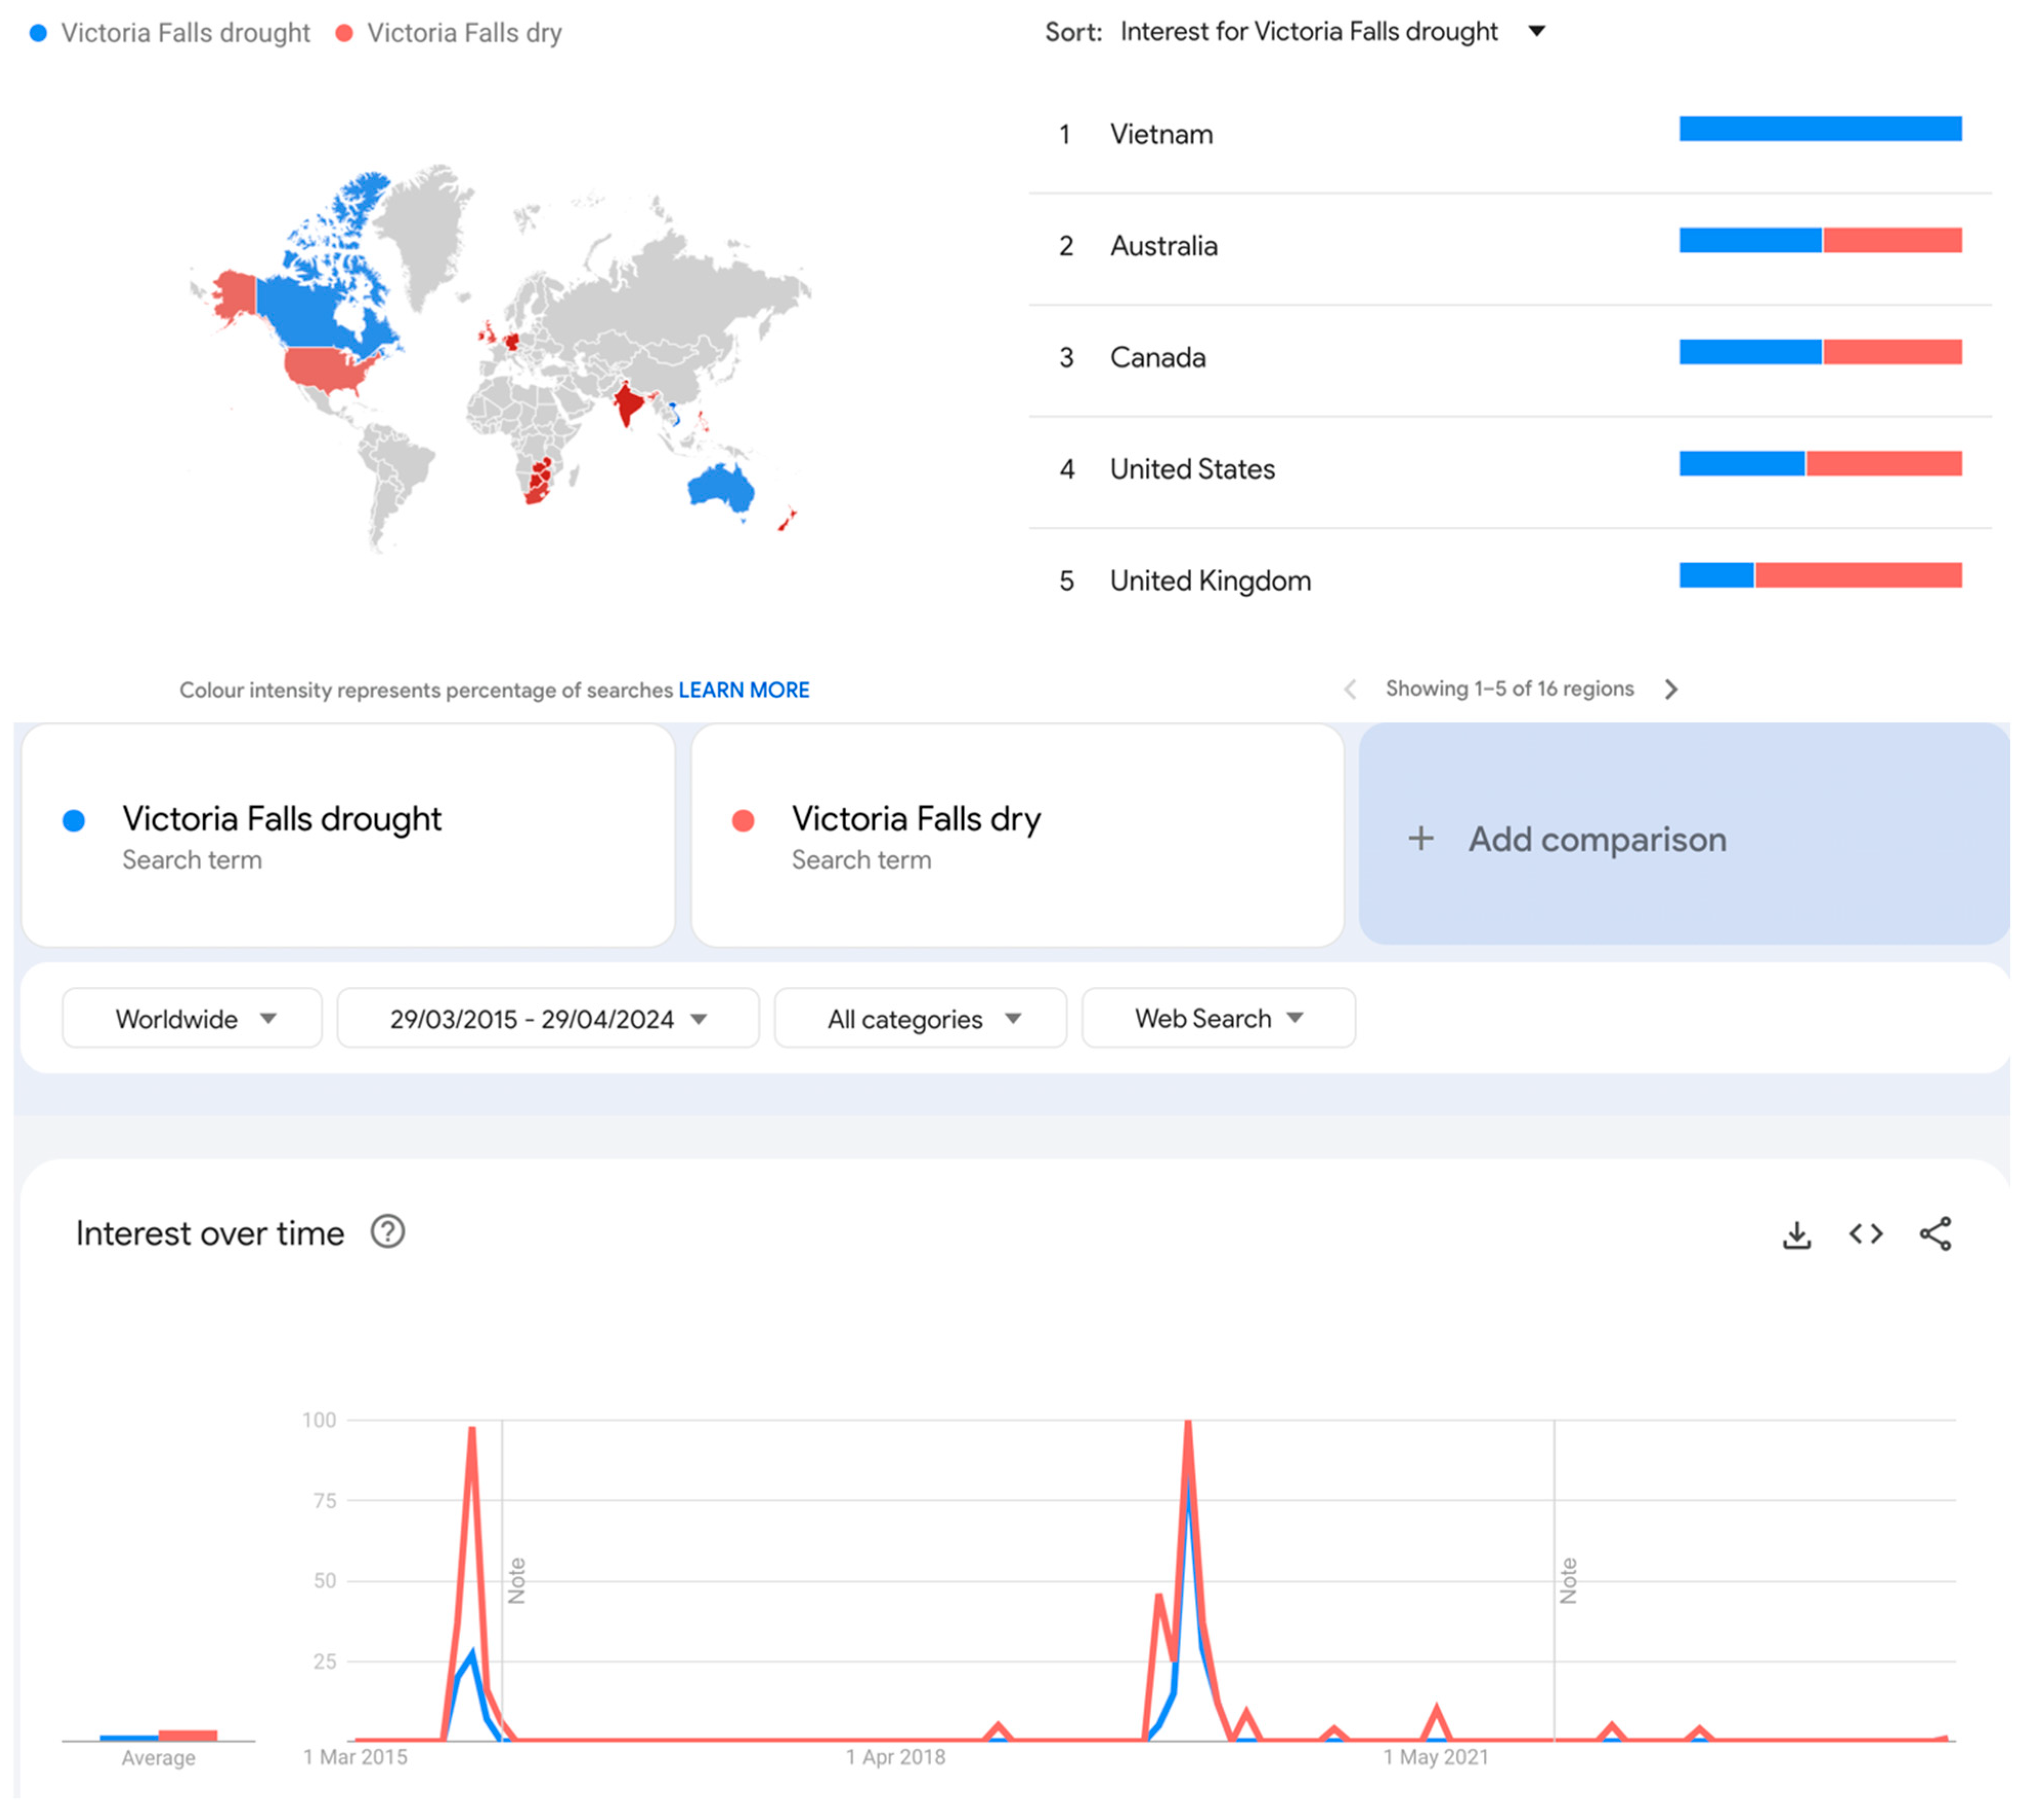2027x1807 pixels.
Task: Open the Worldwide region dropdown
Action: pyautogui.click(x=192, y=1019)
